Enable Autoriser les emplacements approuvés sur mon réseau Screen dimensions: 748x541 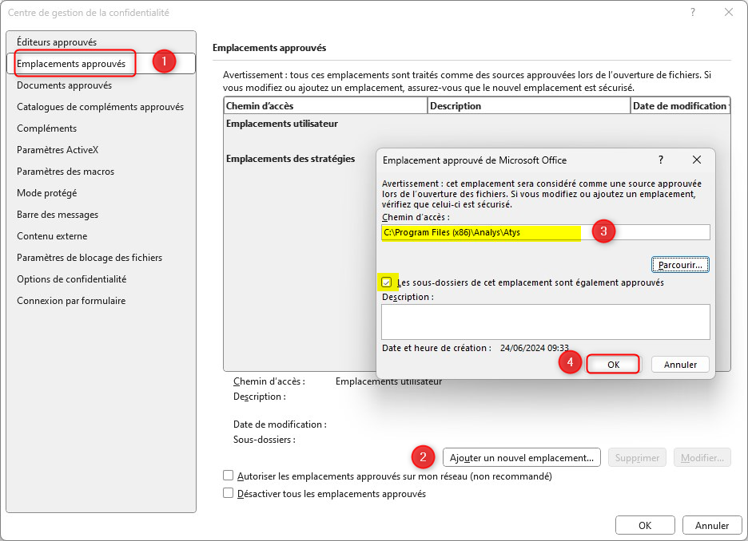point(229,476)
